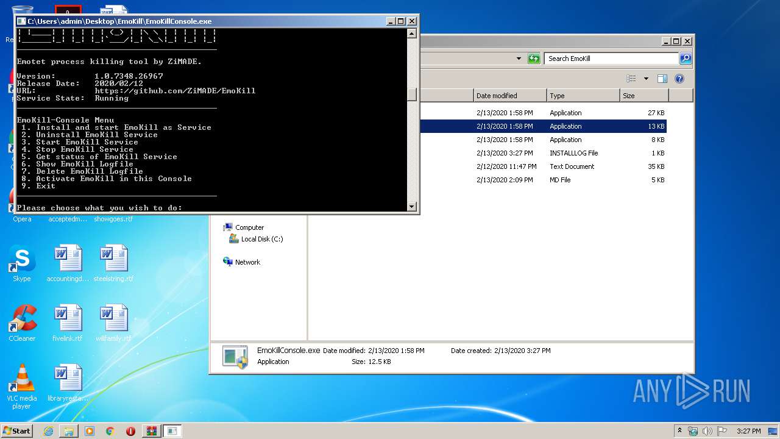Select the willfamily.rtf desktop file
The height and width of the screenshot is (439, 780).
point(114,323)
